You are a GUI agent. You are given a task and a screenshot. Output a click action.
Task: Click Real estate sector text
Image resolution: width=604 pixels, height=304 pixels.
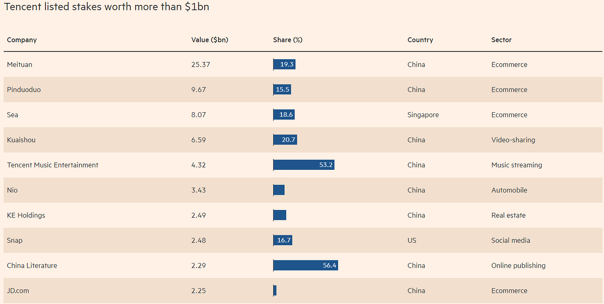coord(508,215)
